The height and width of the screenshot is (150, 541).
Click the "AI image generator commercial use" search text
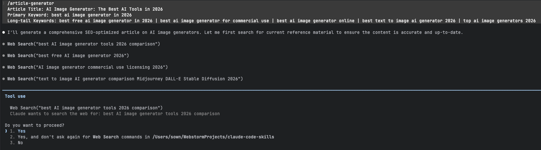click(87, 67)
